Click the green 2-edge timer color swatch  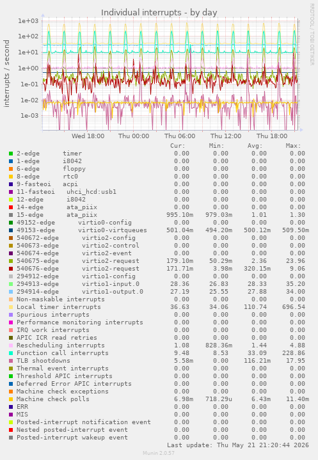pyautogui.click(x=11, y=154)
